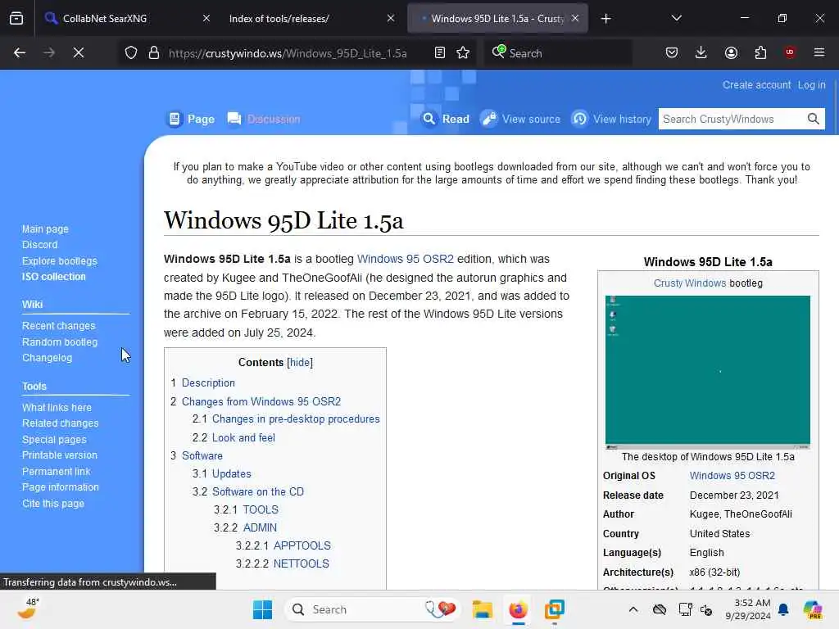This screenshot has height=629, width=839.
Task: Open the desktop screenshot thumbnail
Action: [x=707, y=372]
